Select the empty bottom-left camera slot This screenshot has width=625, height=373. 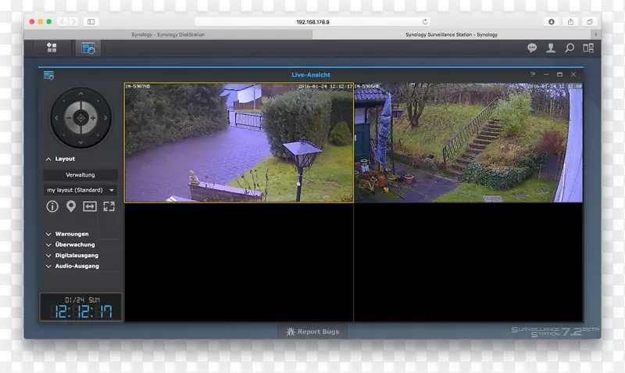(239, 262)
